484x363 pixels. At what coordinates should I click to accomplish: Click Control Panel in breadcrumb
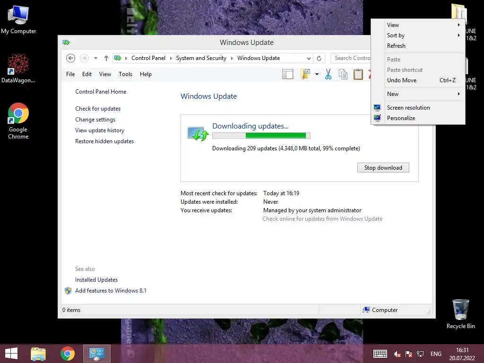point(148,58)
